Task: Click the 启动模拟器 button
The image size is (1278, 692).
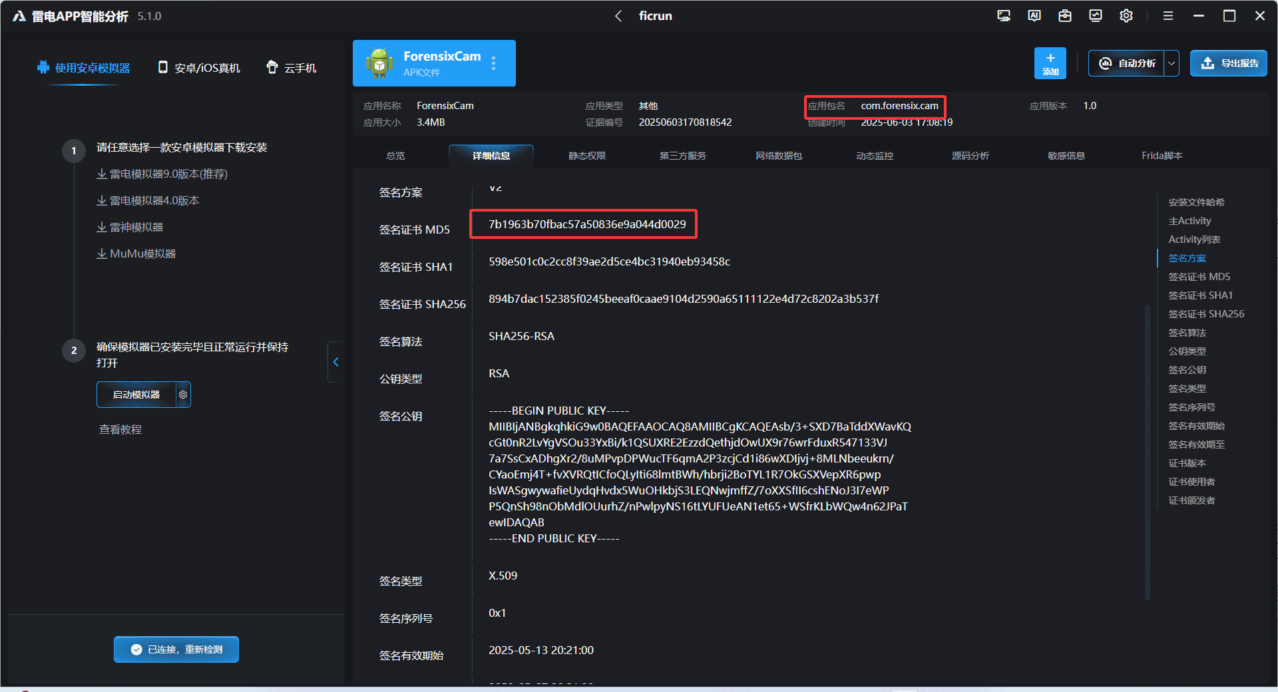Action: [136, 395]
